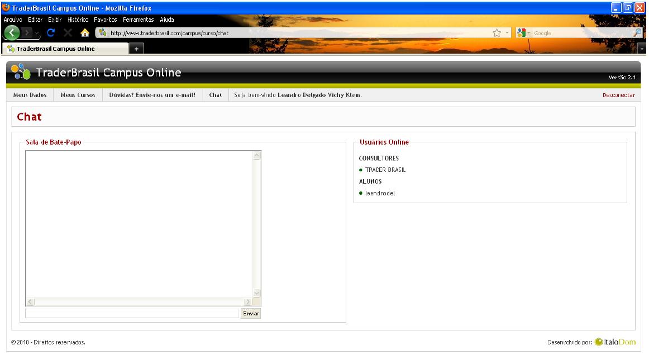This screenshot has height=355, width=649.
Task: Click Dúvidas? Envie-nos um e-mail! link
Action: [x=152, y=95]
